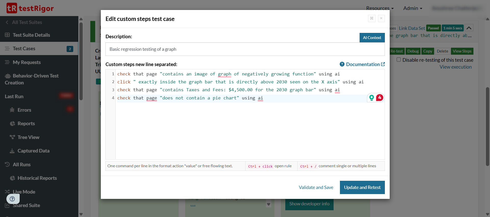This screenshot has width=490, height=217.
Task: Click the Update and Retest button
Action: [362, 187]
